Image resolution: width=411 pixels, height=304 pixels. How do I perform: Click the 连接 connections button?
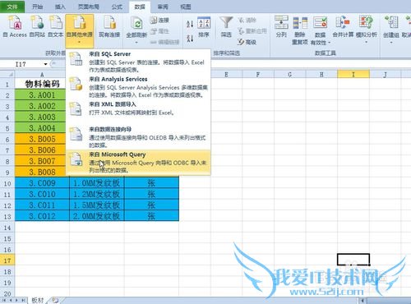(159, 20)
